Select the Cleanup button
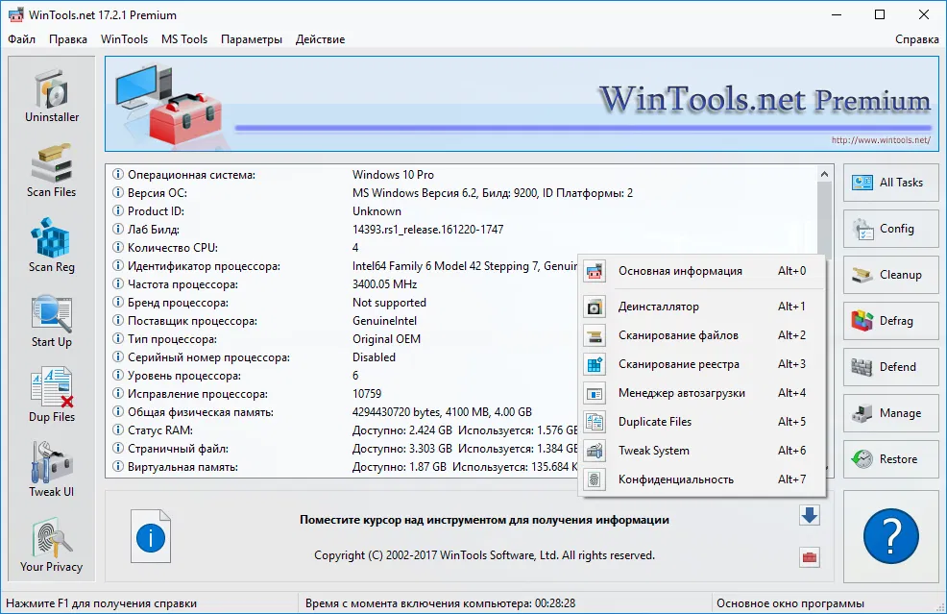 (891, 275)
